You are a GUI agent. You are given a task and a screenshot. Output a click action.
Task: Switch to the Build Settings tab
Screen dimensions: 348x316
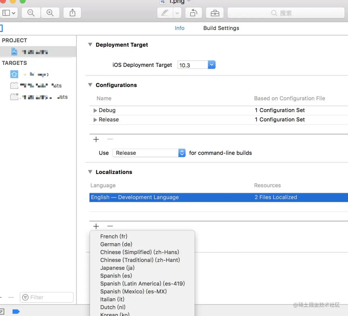(221, 28)
